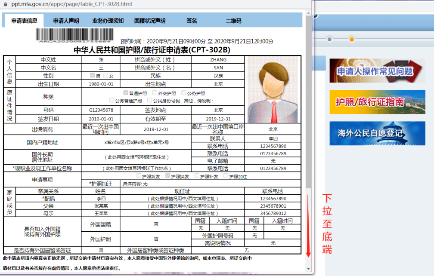Click the last exit date 2019-12-01
The image size is (434, 276).
coord(156,129)
